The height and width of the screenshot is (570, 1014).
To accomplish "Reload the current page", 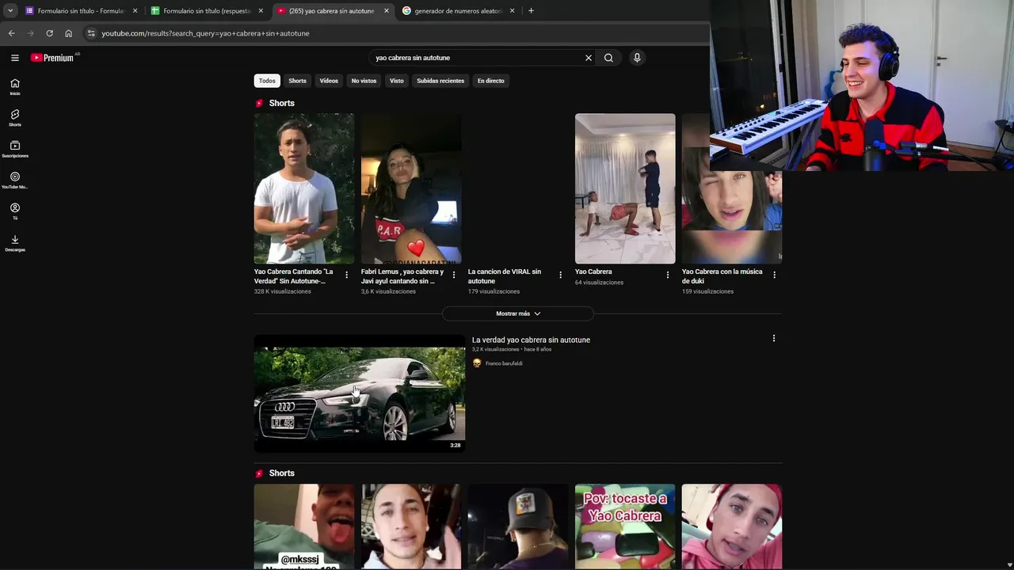I will pyautogui.click(x=49, y=33).
